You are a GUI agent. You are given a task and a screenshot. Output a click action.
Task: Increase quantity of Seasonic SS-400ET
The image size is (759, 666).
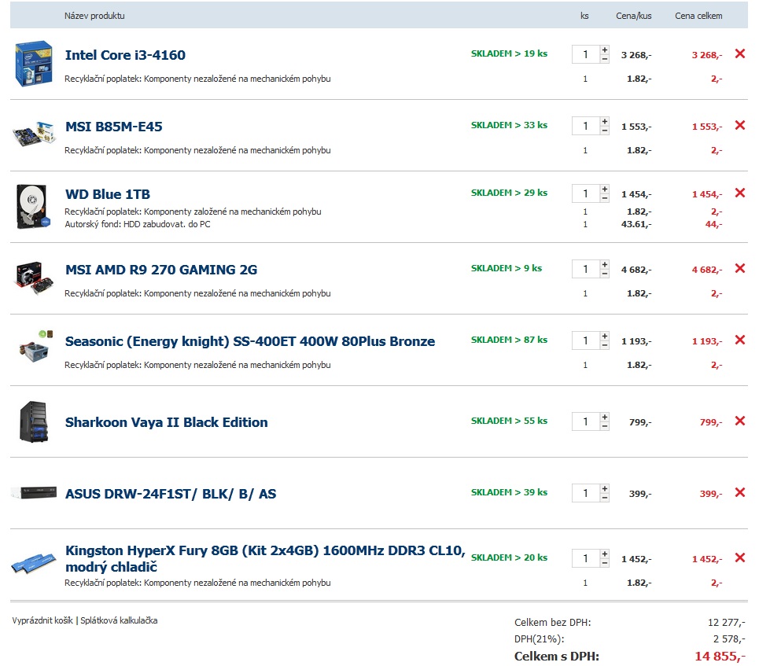click(x=605, y=337)
